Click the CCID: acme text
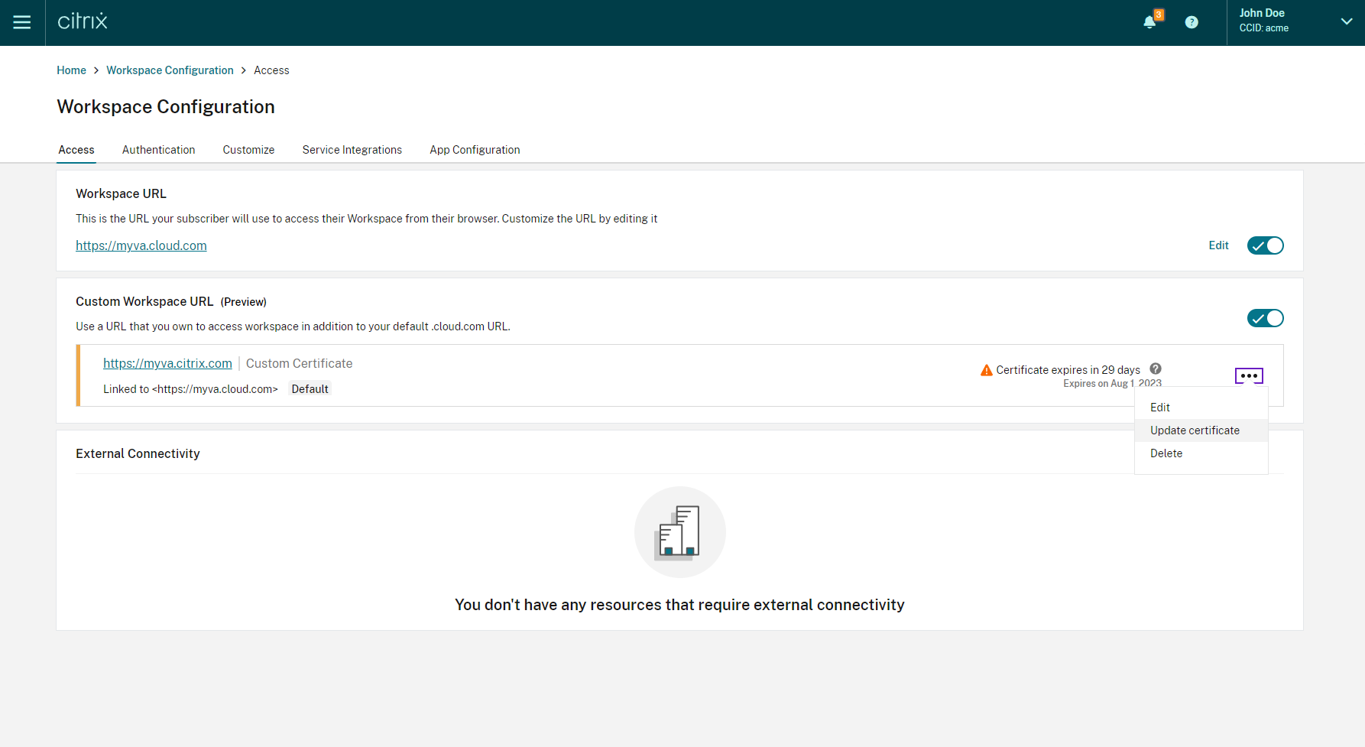 coord(1264,28)
